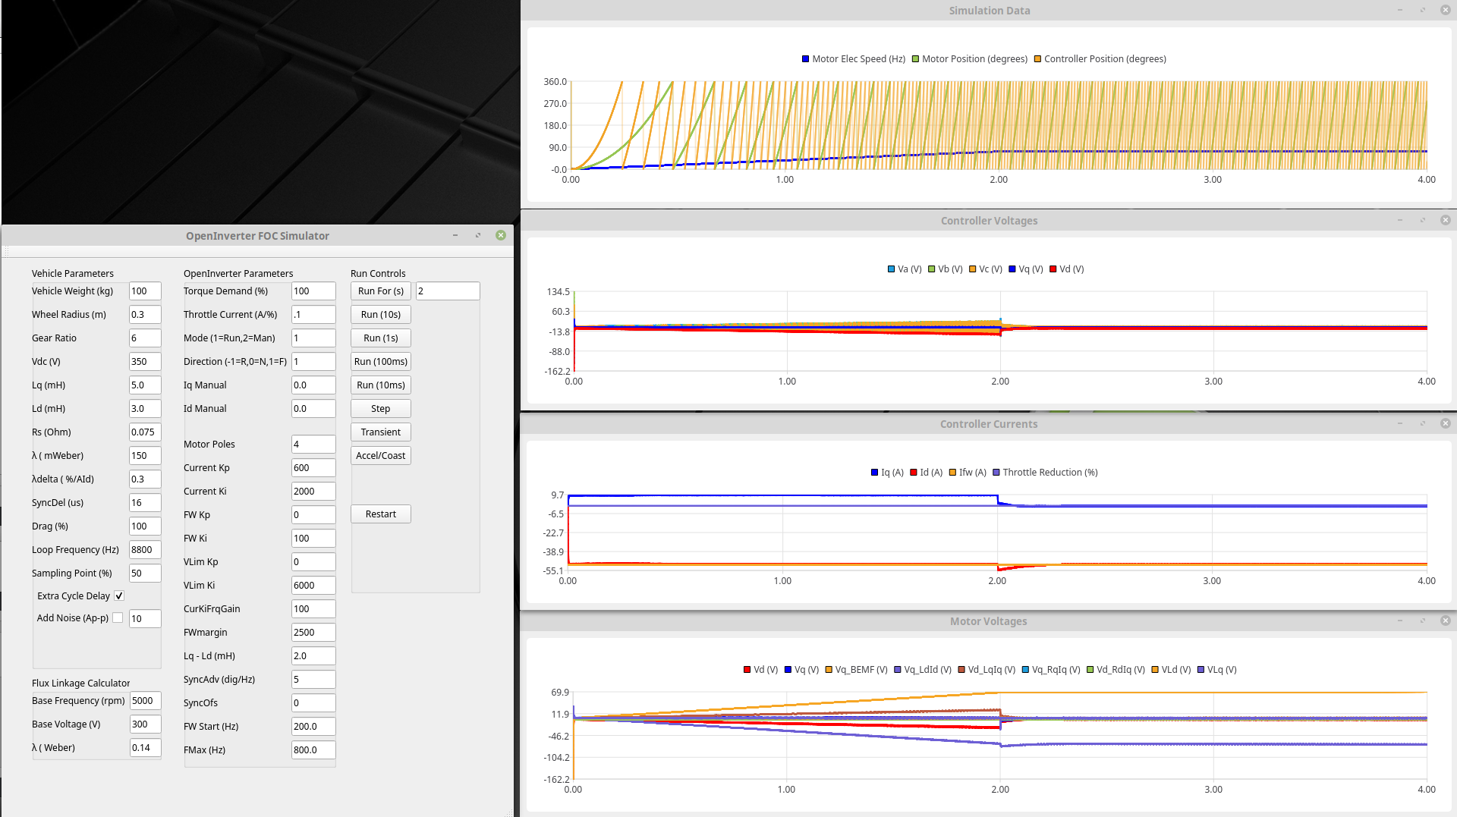Viewport: 1457px width, 817px height.
Task: Click the red Id (A) legend marker
Action: pyautogui.click(x=914, y=473)
